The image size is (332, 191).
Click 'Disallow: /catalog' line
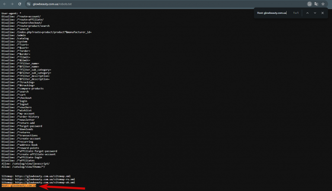click(15, 38)
